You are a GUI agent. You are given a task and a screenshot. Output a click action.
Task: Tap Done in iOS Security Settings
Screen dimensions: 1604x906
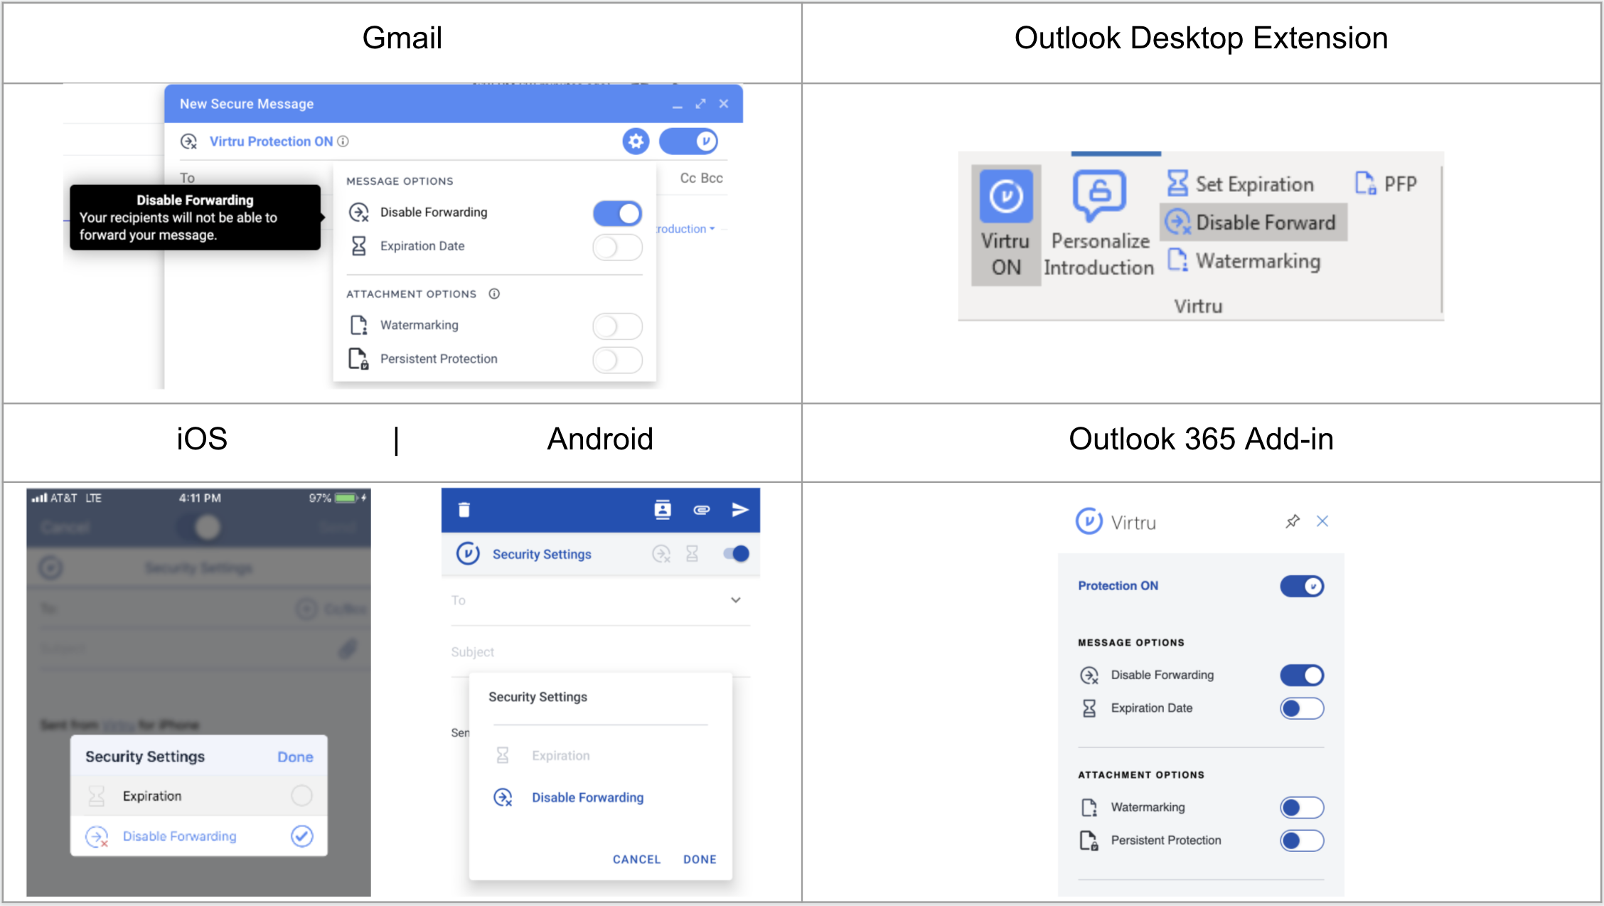point(295,757)
